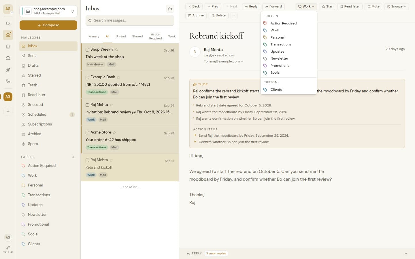Click the Compose button
This screenshot has width=415, height=259.
[48, 25]
